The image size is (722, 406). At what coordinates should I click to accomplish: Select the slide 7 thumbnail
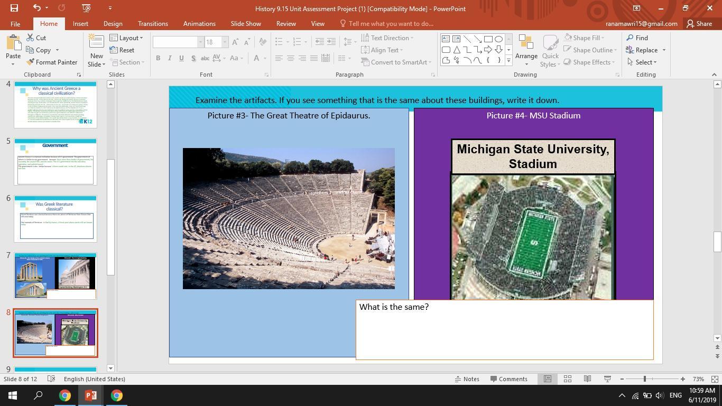pyautogui.click(x=55, y=276)
